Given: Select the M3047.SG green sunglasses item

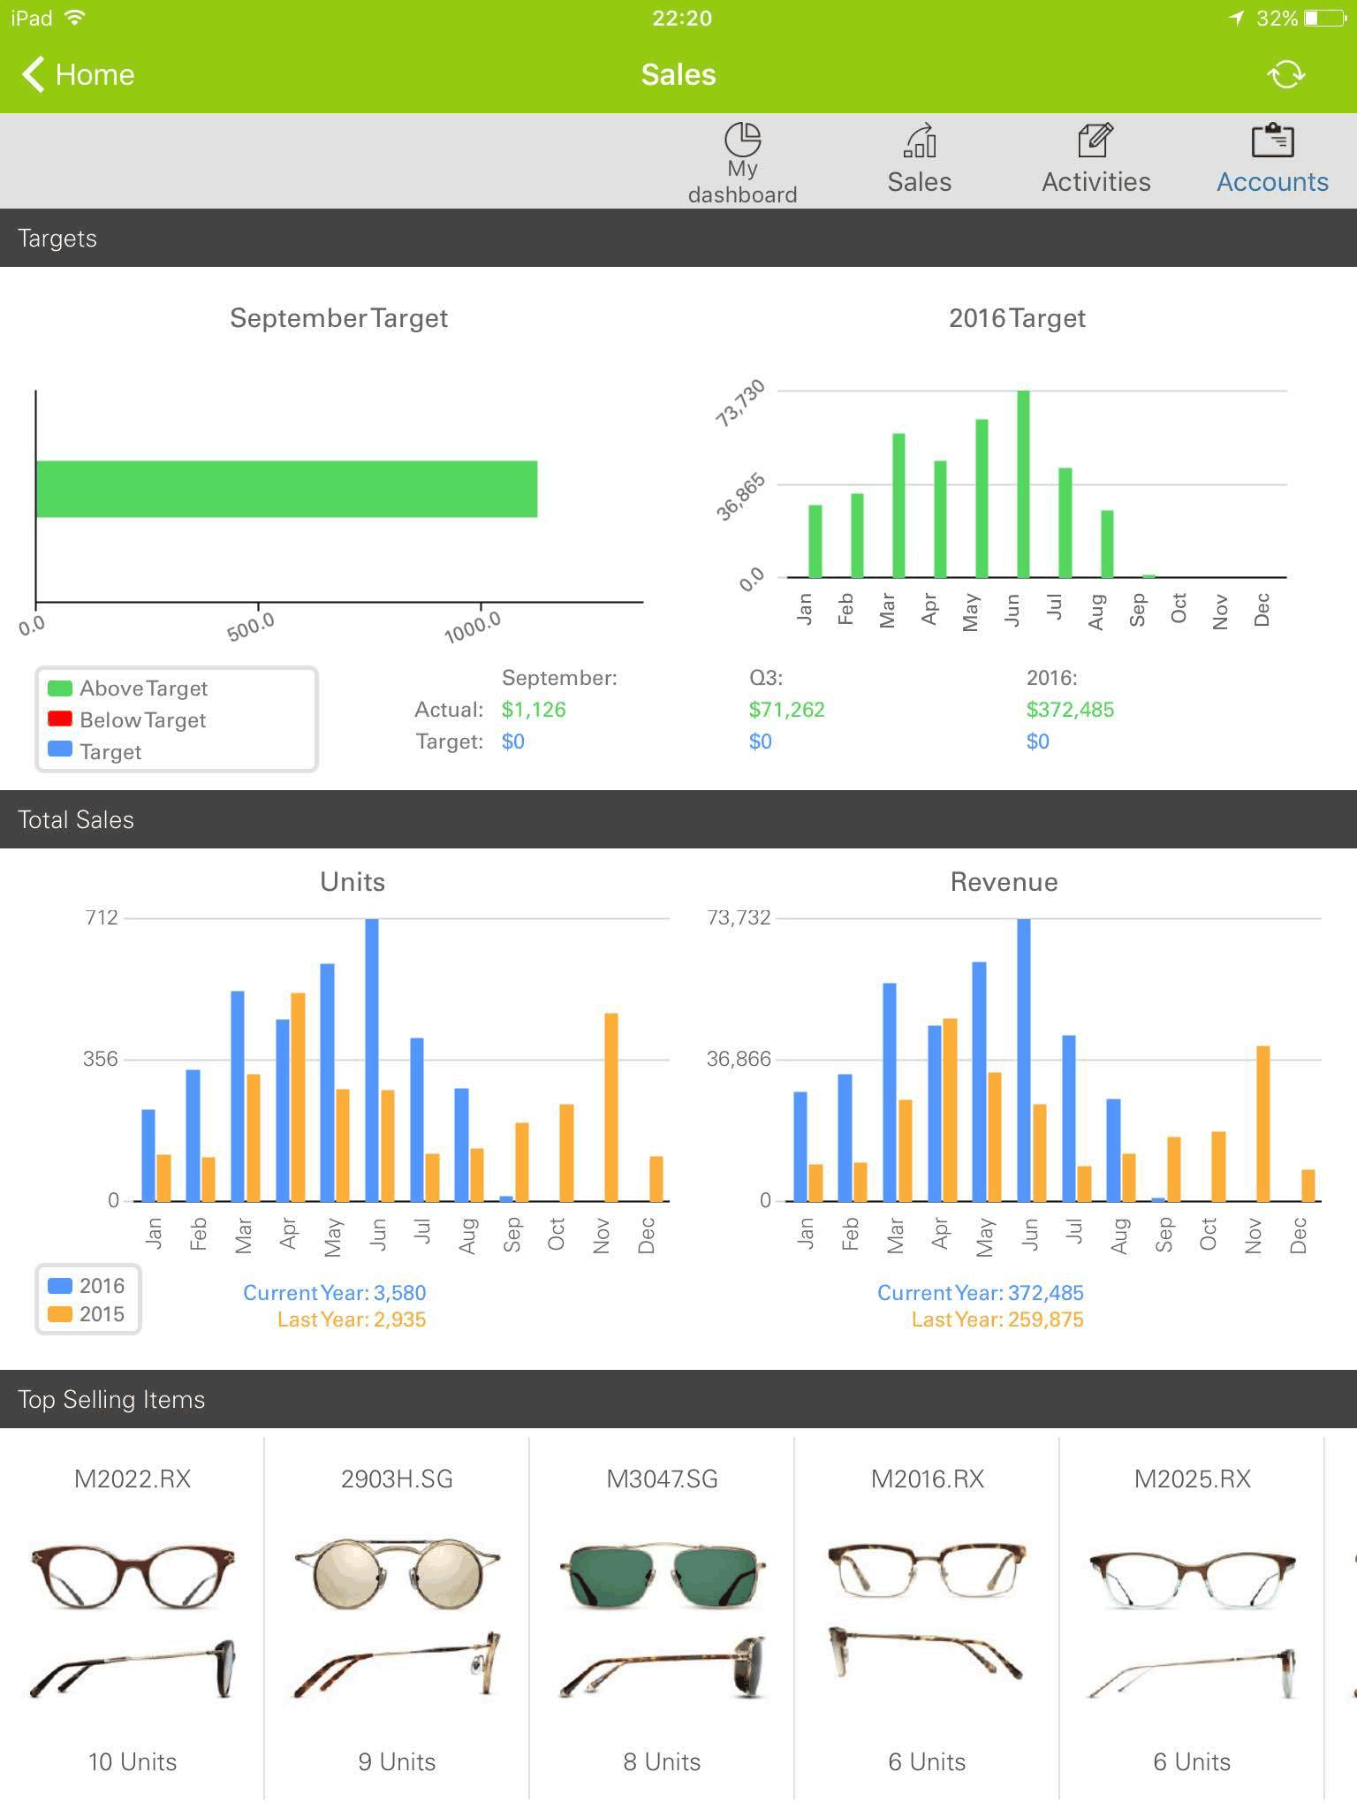Looking at the screenshot, I should (662, 1617).
